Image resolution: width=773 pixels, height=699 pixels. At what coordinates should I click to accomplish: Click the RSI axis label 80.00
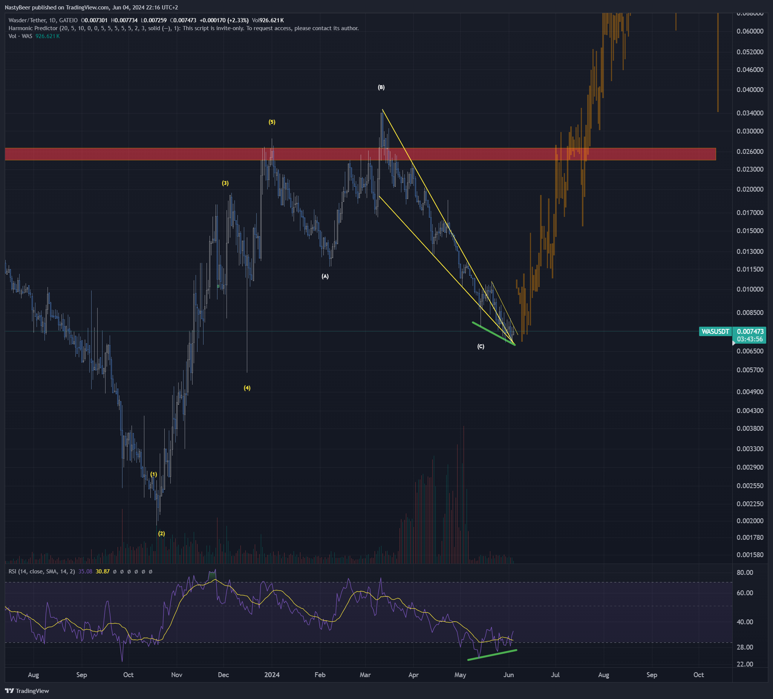click(745, 572)
